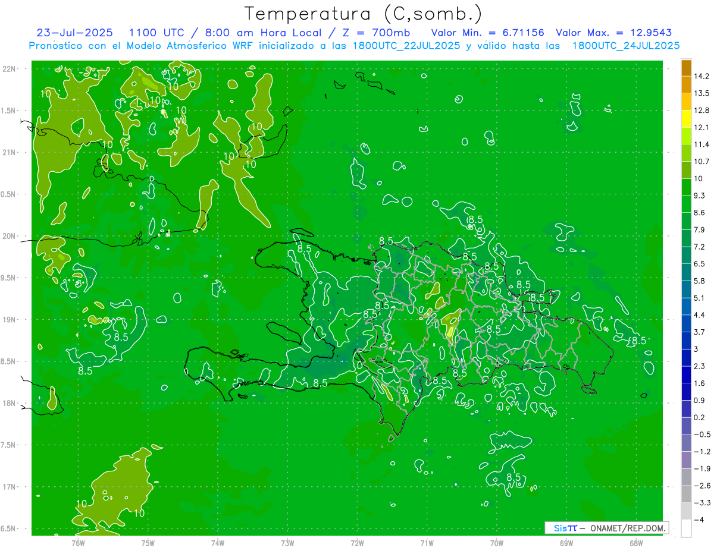Screen dimensions: 714x551
Task: Click the "20N" latitude axis label
Action: 8,236
